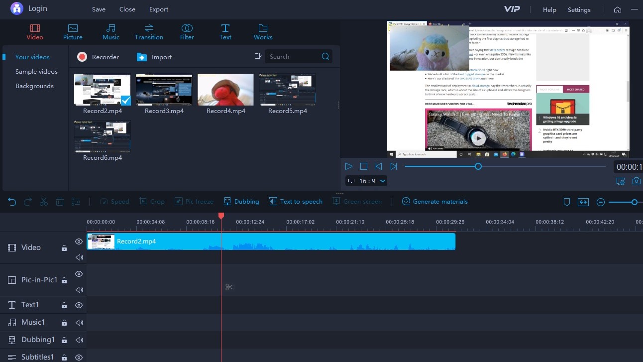The width and height of the screenshot is (643, 362).
Task: Click the fit-timeline-to-width icon
Action: click(583, 202)
